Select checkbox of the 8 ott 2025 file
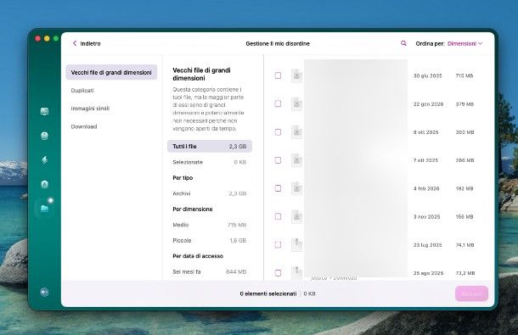Viewport: 518px width, 335px height. 278,132
